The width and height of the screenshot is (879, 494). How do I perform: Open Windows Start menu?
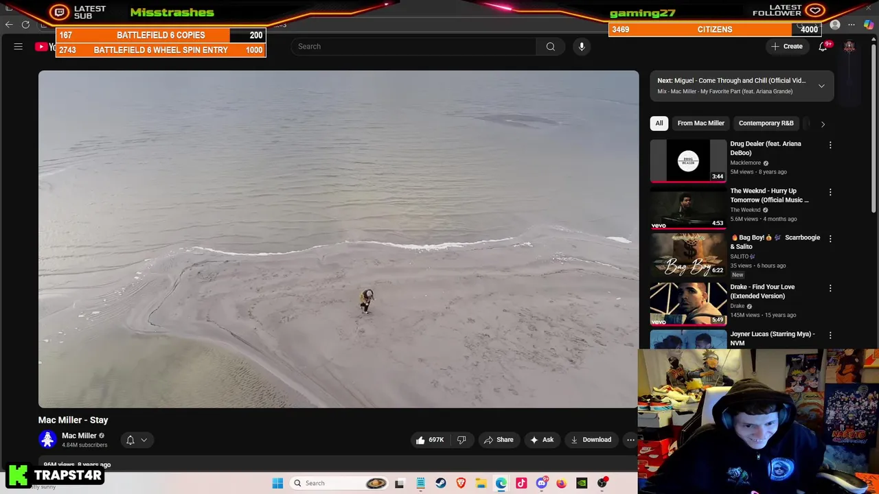(x=277, y=483)
